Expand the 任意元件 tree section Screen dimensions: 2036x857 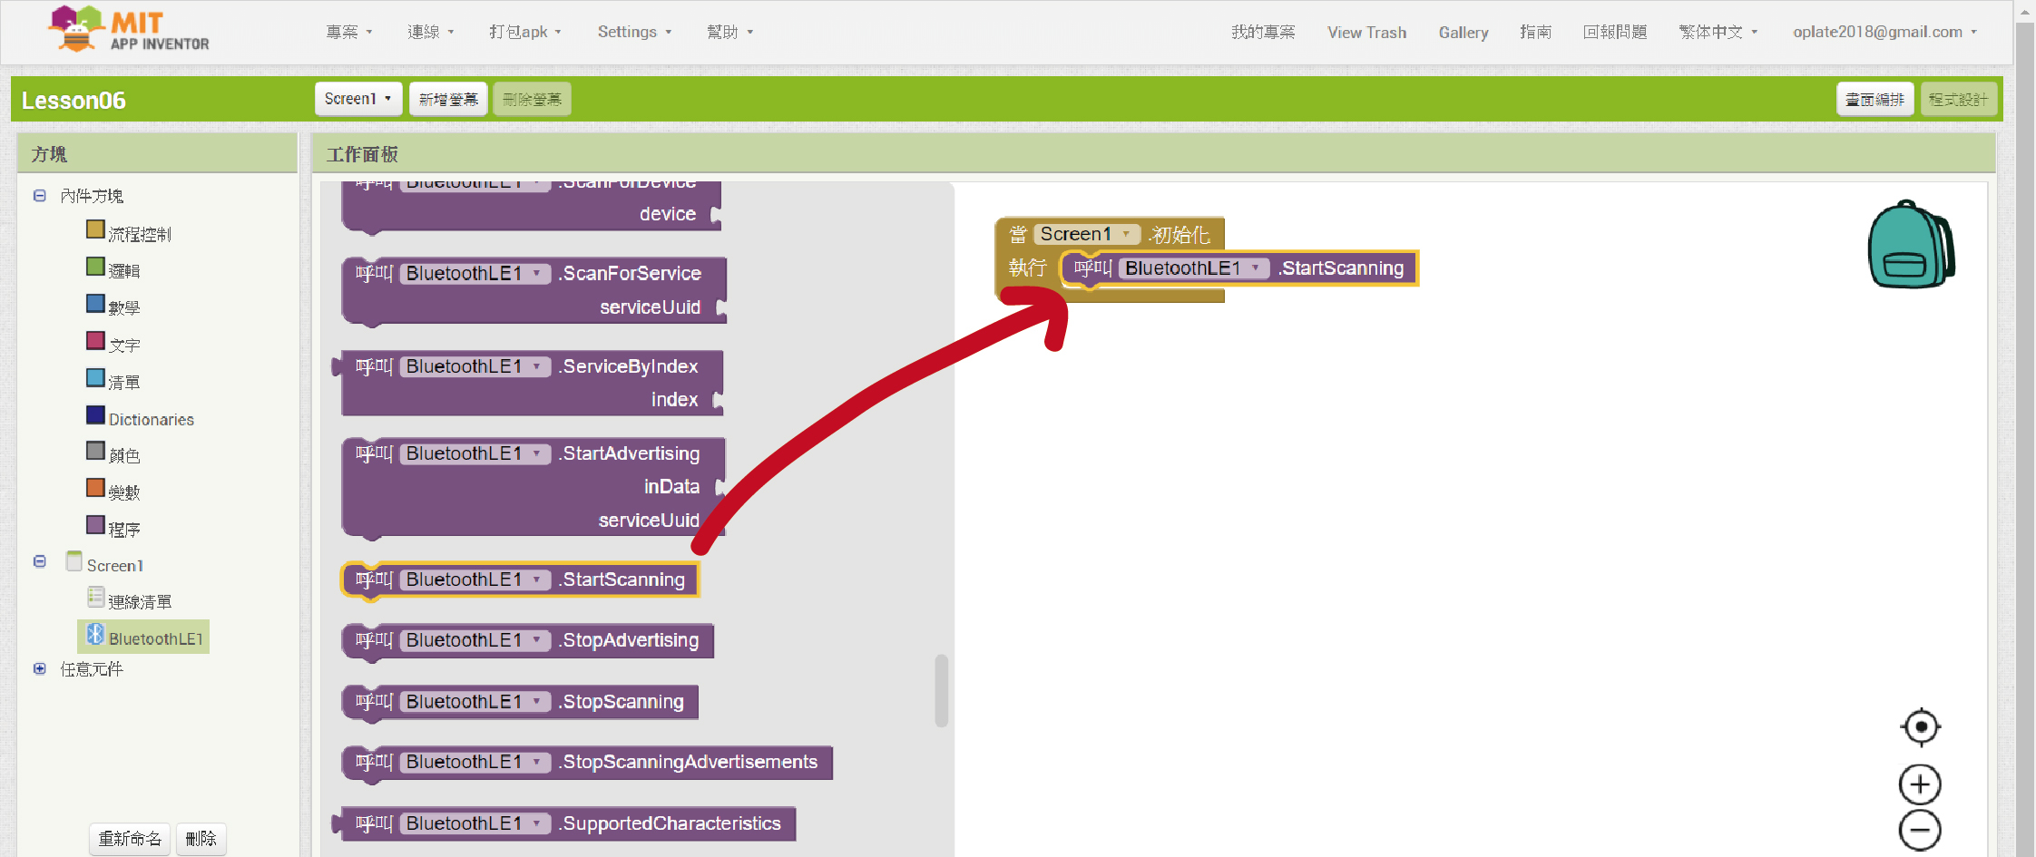click(x=40, y=669)
